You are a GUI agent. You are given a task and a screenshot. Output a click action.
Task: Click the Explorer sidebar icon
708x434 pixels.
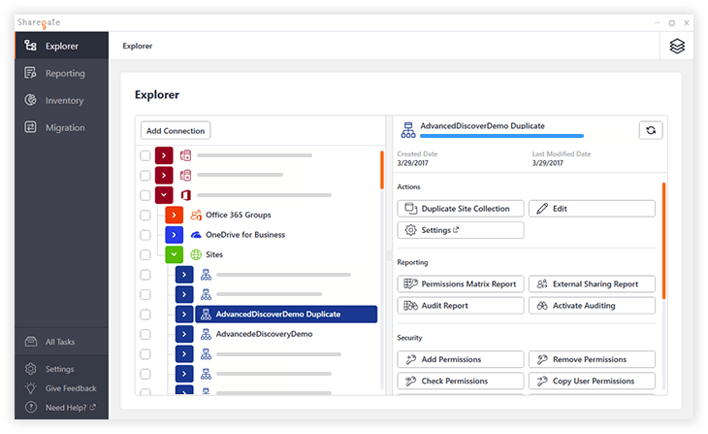tap(30, 46)
